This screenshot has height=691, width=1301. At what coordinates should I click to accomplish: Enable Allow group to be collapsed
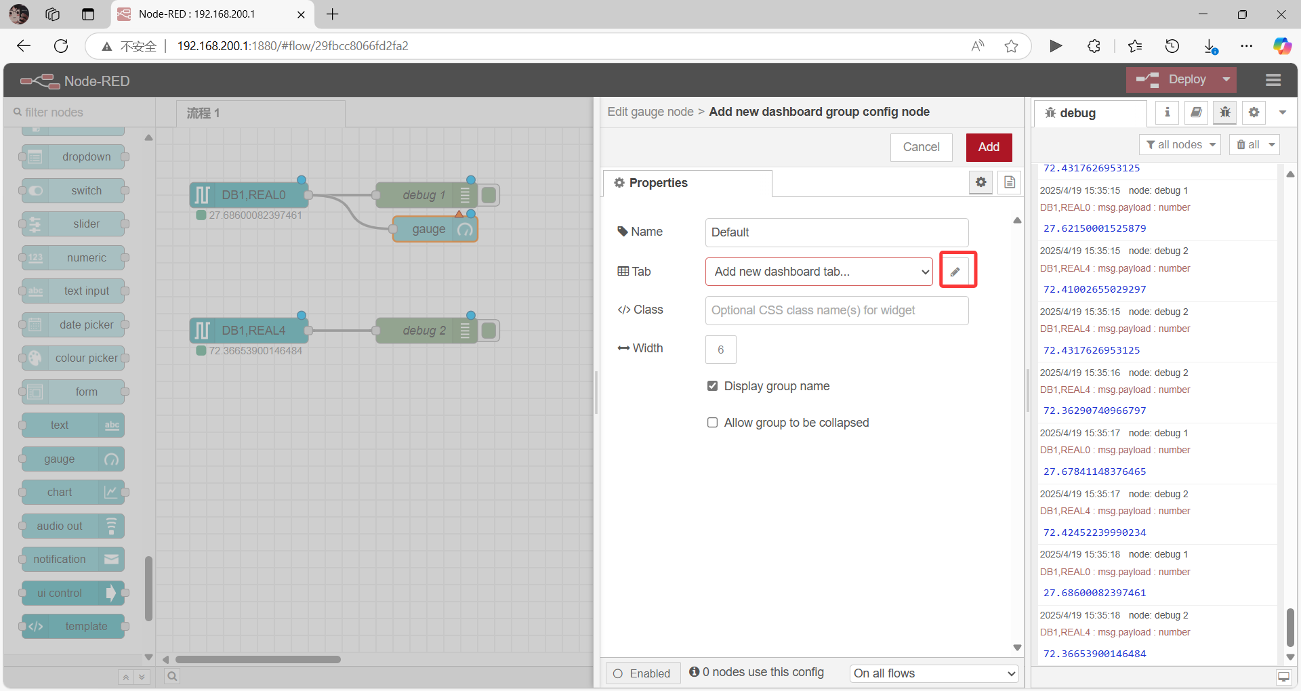click(712, 422)
